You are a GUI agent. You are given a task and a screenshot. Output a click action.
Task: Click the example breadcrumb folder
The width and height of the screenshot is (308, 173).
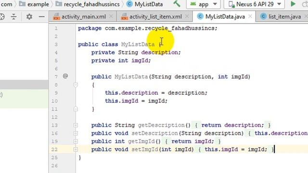coord(34,4)
